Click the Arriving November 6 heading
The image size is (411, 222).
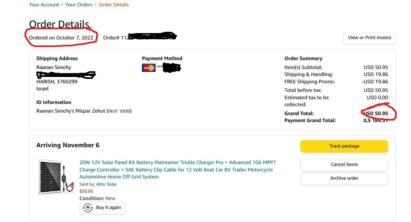tap(68, 145)
